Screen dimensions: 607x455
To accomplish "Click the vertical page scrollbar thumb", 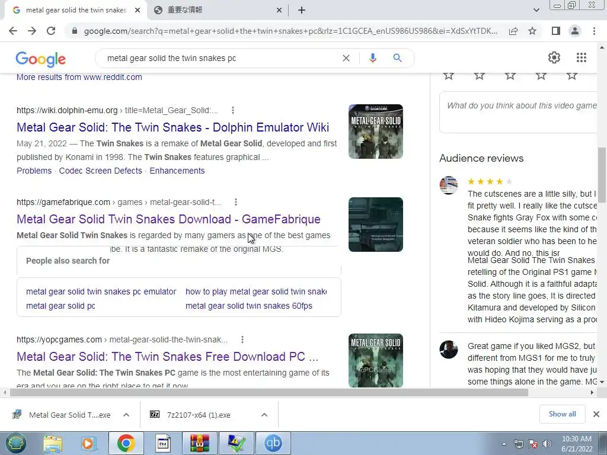I will point(602,175).
